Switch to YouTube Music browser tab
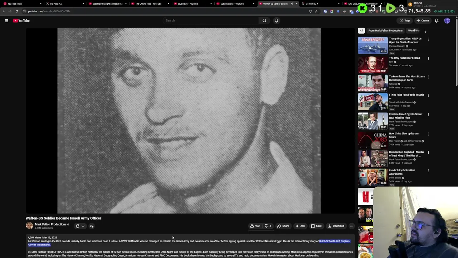 click(21, 4)
